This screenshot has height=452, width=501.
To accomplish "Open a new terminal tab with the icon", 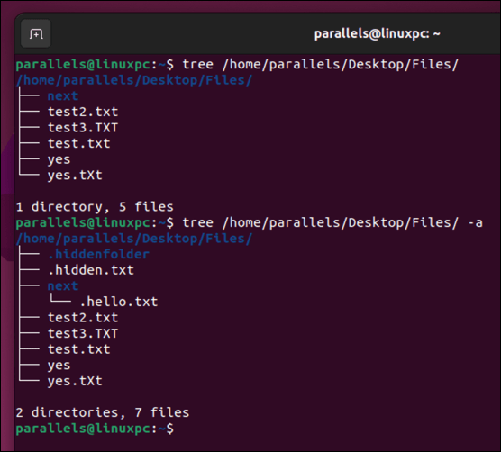I will point(36,33).
